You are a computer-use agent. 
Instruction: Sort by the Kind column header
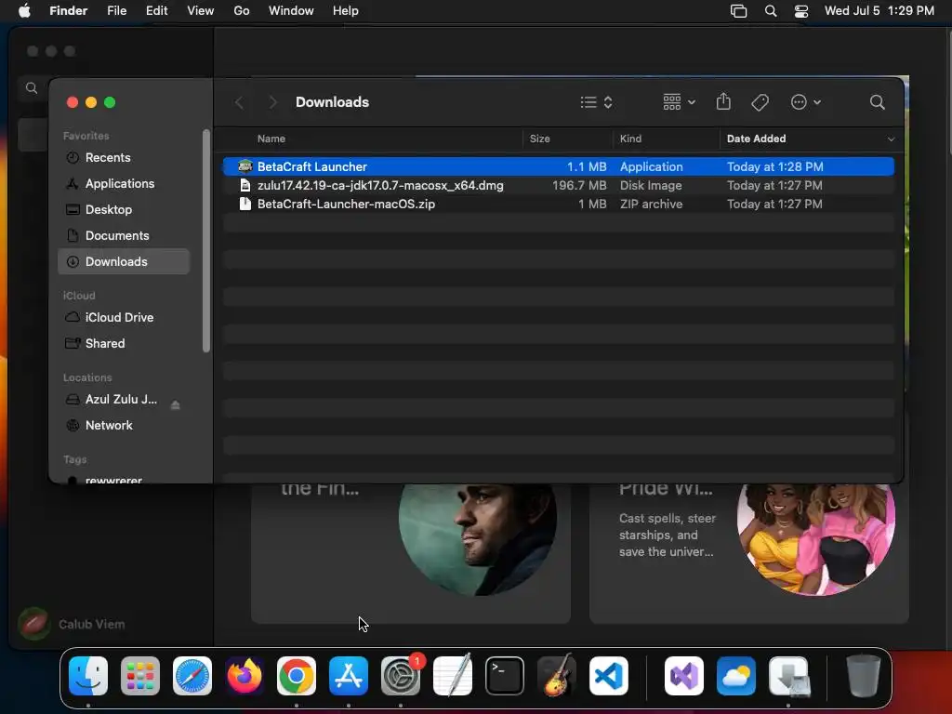point(630,139)
